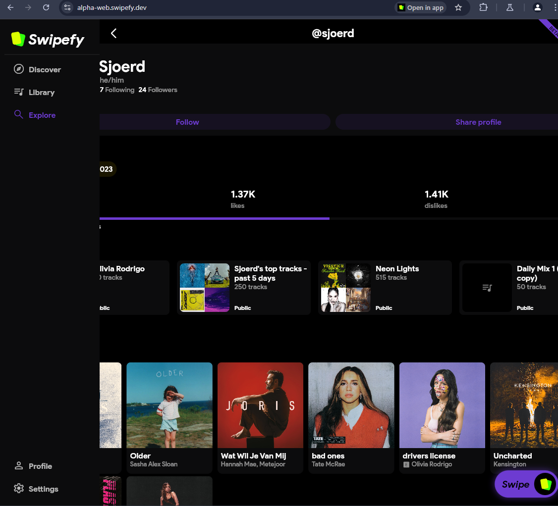Image resolution: width=558 pixels, height=506 pixels.
Task: Click the Swipefy logo icon
Action: [18, 39]
